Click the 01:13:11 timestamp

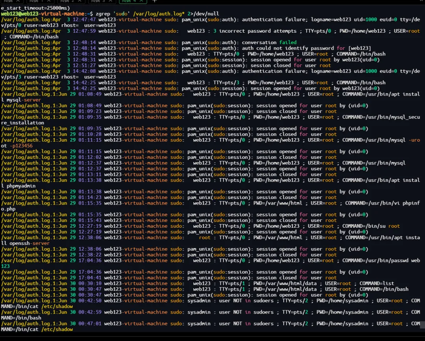click(x=90, y=174)
